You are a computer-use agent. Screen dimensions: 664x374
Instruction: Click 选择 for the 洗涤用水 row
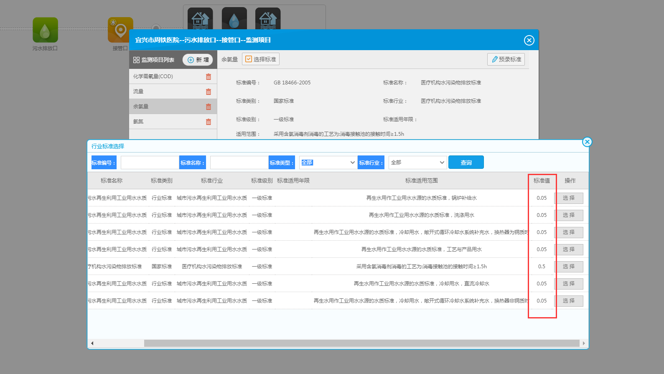(569, 215)
